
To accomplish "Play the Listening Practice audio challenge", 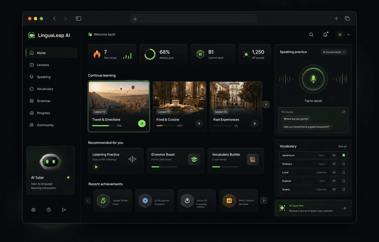I will (x=96, y=167).
